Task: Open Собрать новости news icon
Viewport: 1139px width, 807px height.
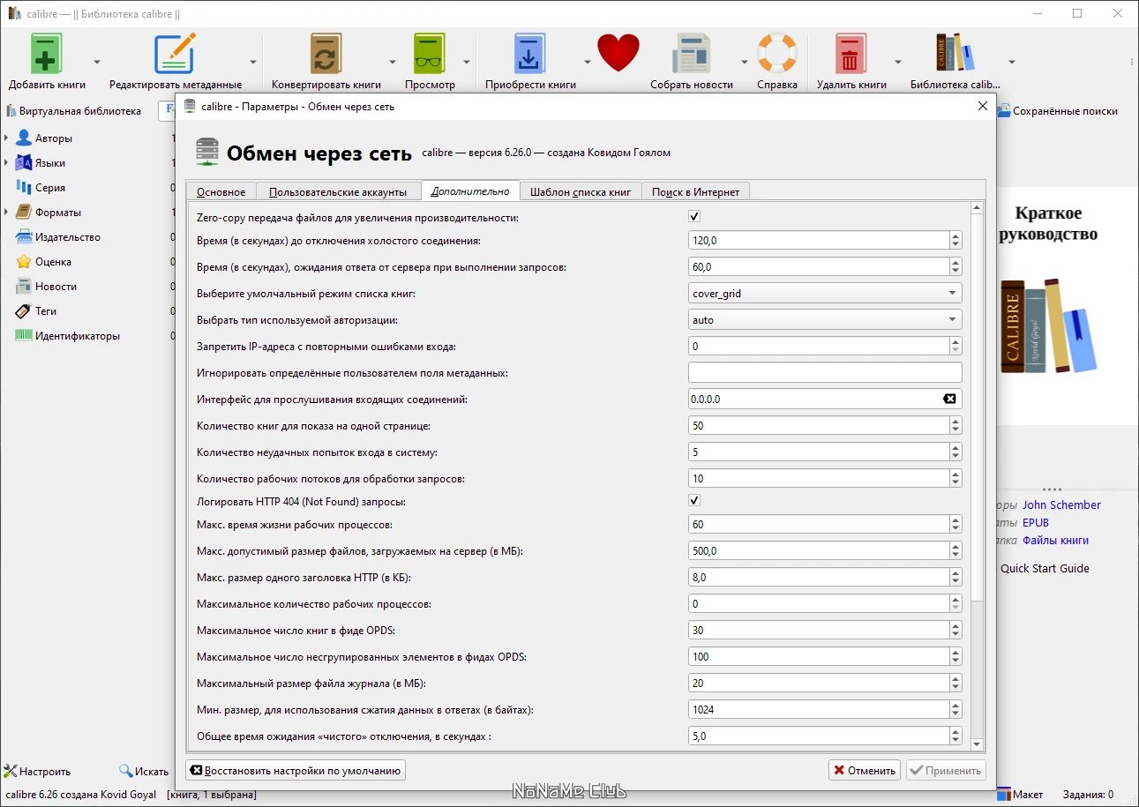Action: (692, 54)
